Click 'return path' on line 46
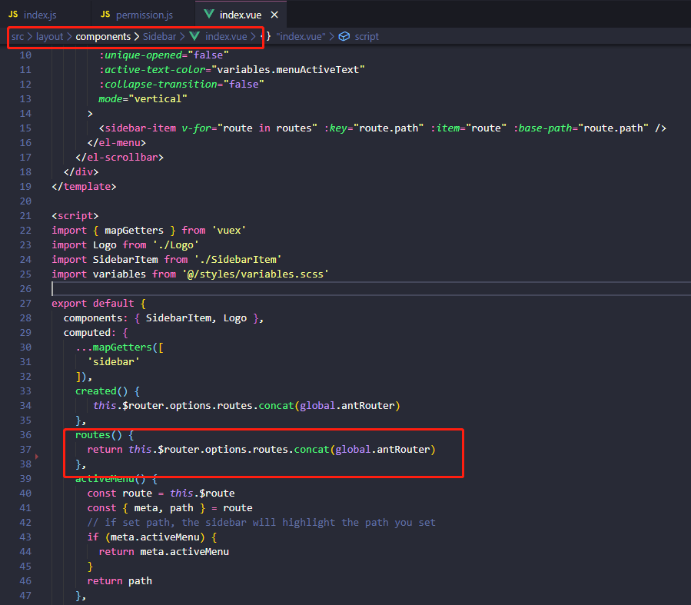The image size is (691, 605). click(x=119, y=580)
